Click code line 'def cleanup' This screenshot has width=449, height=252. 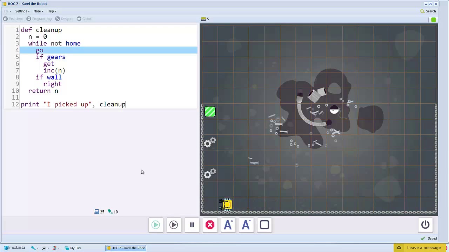click(41, 30)
